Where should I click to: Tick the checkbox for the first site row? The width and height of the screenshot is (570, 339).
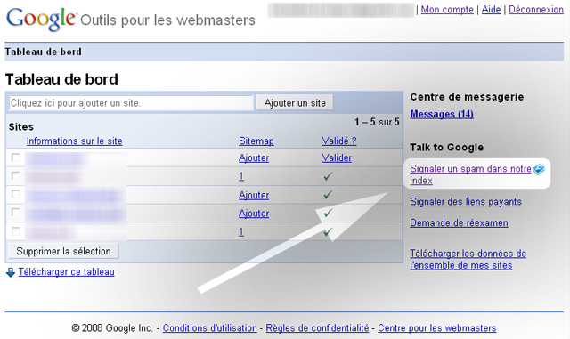coord(16,157)
